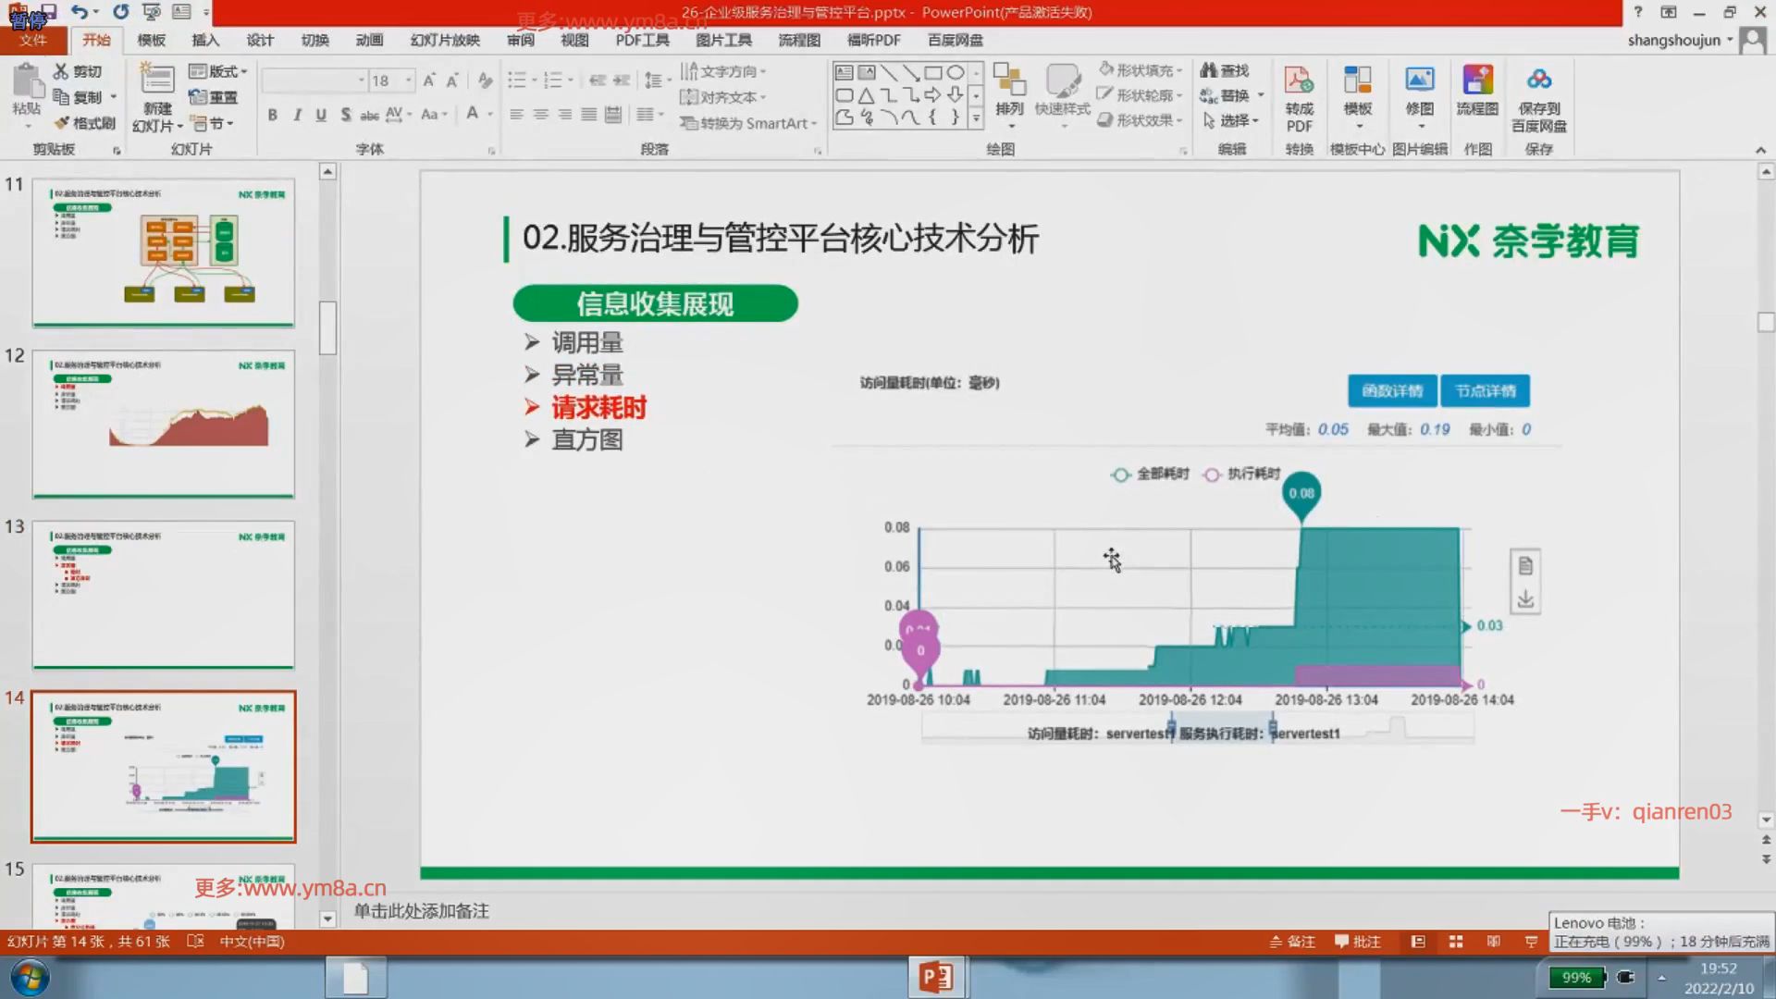The height and width of the screenshot is (999, 1776).
Task: Switch to the Insert ribbon tab
Action: [205, 40]
